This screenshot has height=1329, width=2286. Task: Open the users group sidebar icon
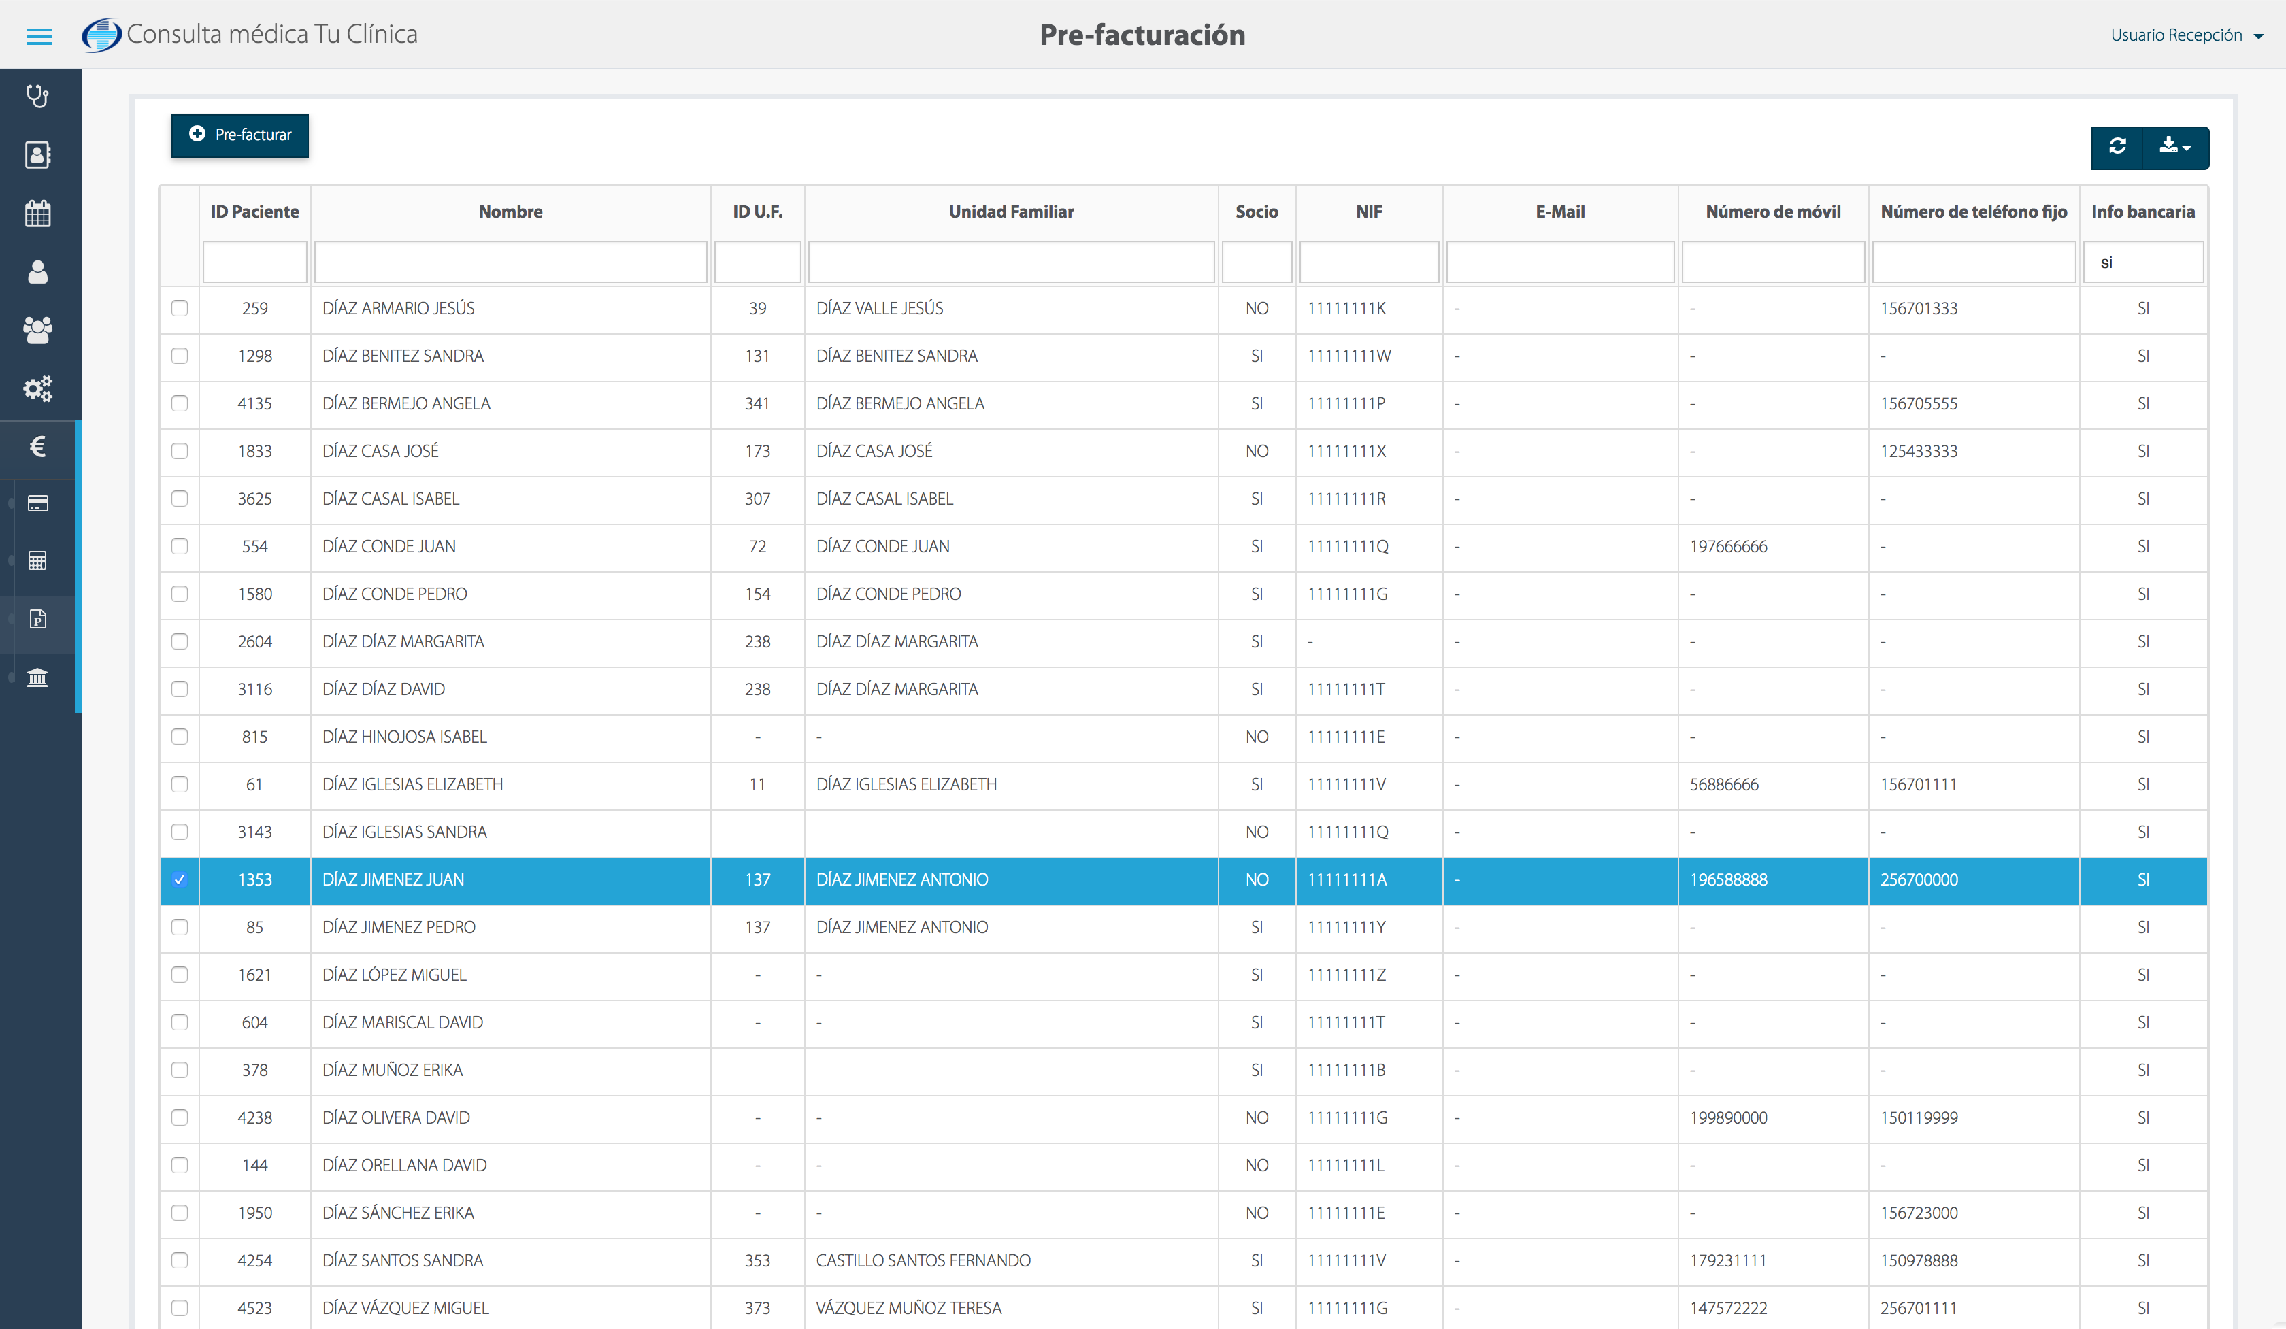tap(37, 330)
